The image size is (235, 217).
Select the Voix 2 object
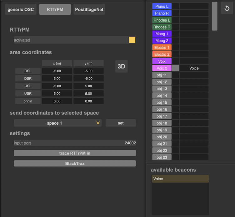pos(162,68)
